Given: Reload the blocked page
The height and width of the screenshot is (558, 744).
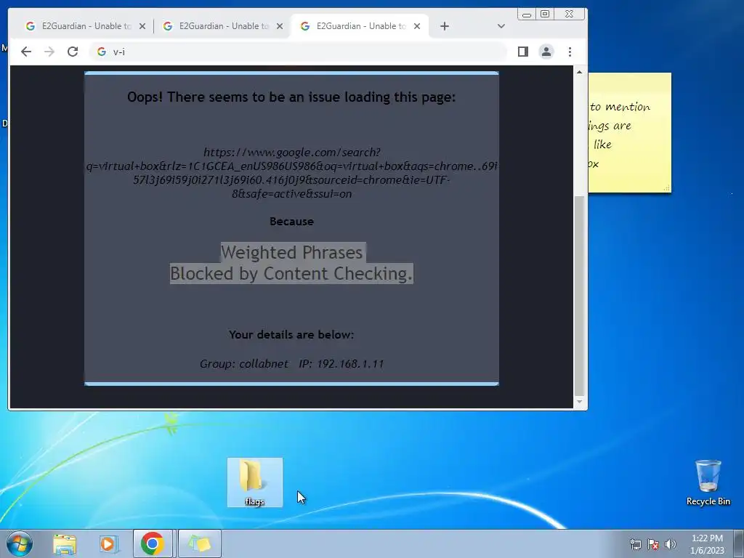Looking at the screenshot, I should click(x=73, y=52).
